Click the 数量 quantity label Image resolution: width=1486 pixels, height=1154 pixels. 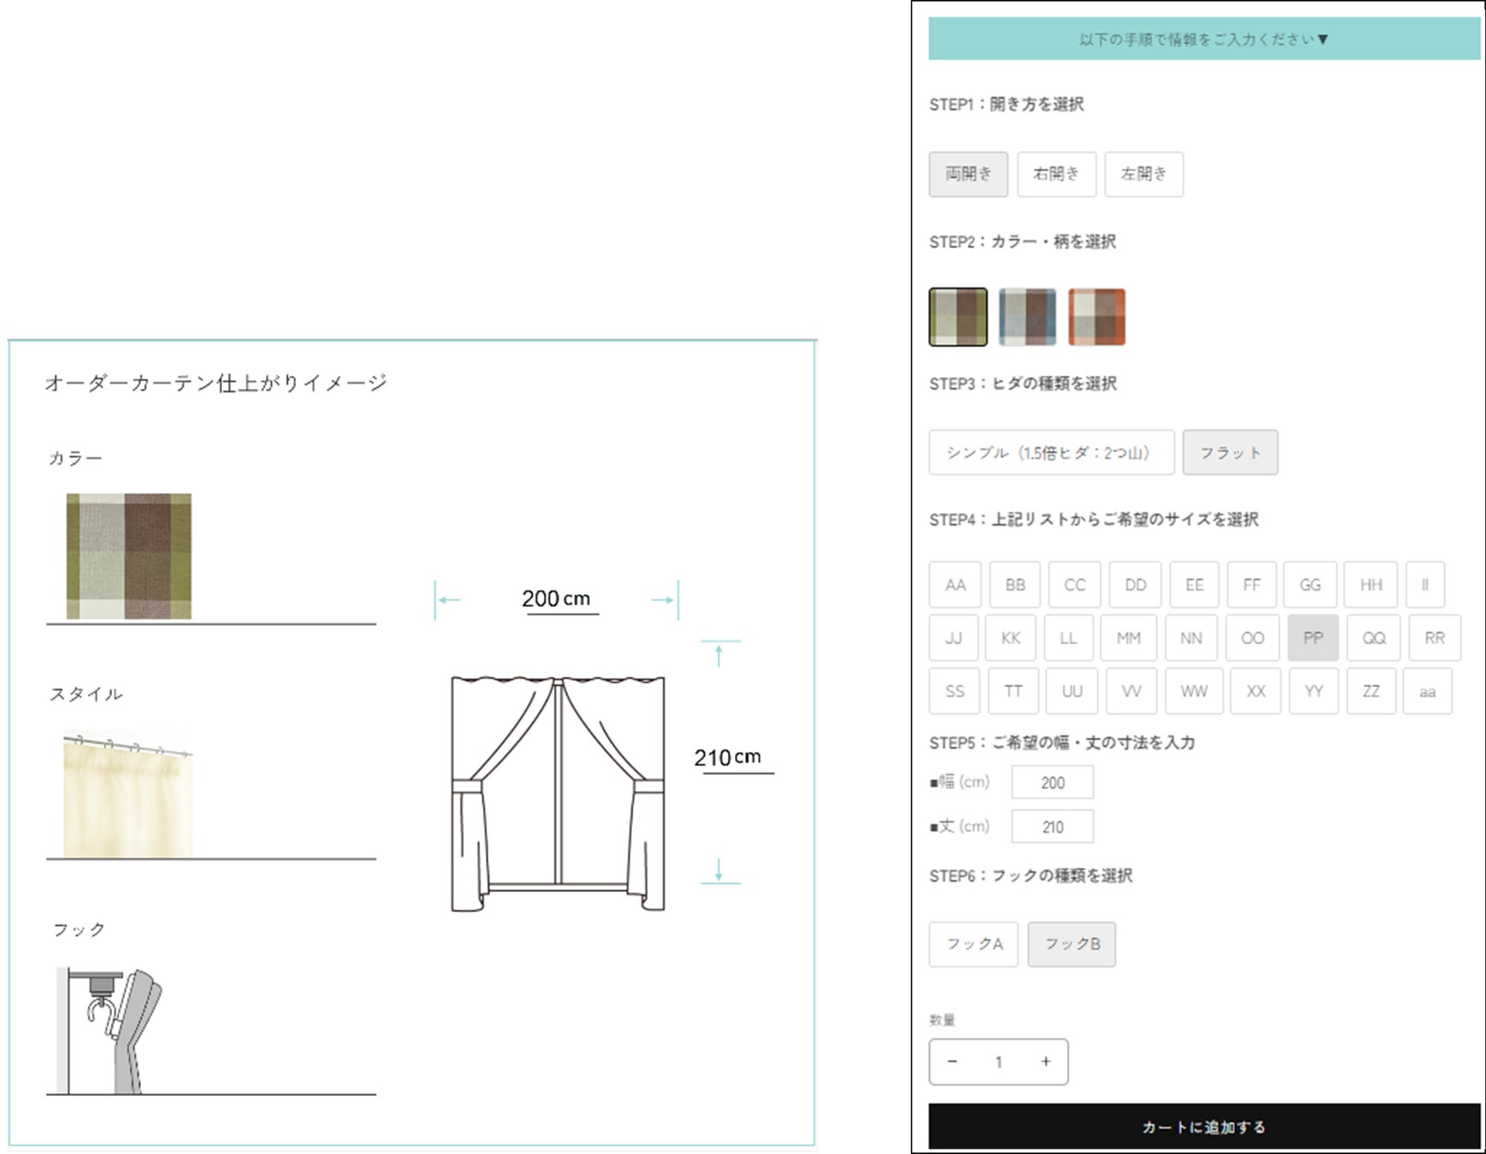[x=942, y=1020]
